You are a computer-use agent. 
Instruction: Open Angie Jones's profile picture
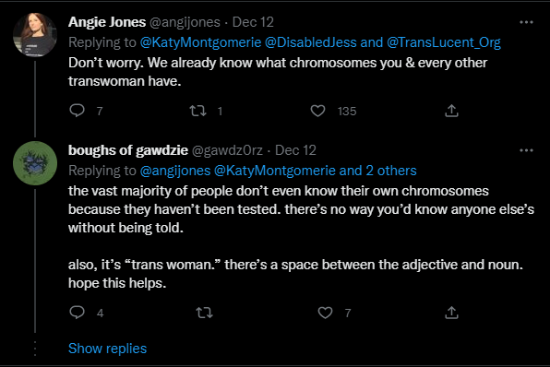pyautogui.click(x=35, y=35)
